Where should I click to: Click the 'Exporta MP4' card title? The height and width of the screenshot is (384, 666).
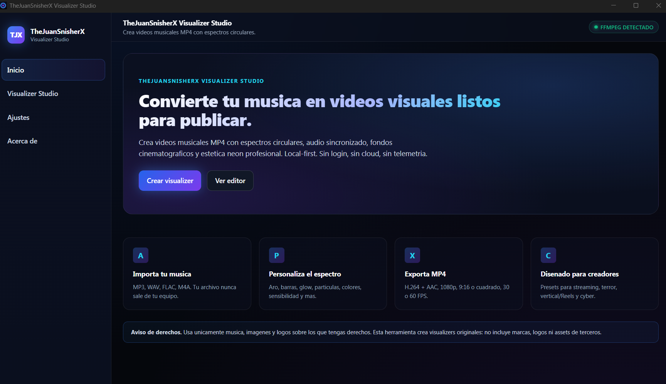pos(425,274)
